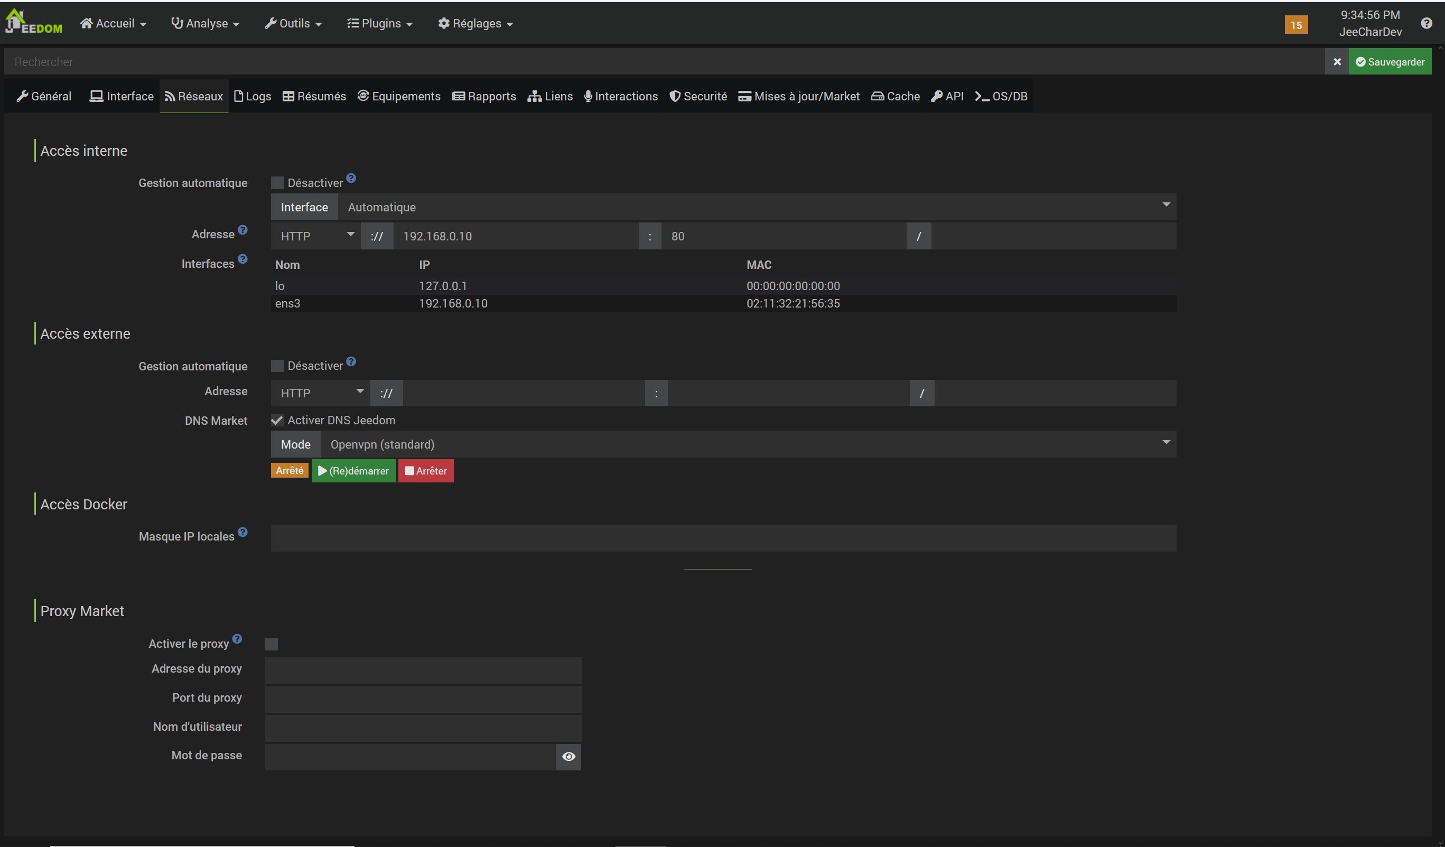Viewport: 1445px width, 847px height.
Task: Open the notification badge showing 15
Action: click(x=1295, y=25)
